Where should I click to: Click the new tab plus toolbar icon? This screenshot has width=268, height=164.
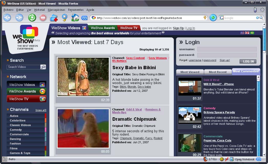pos(54,18)
